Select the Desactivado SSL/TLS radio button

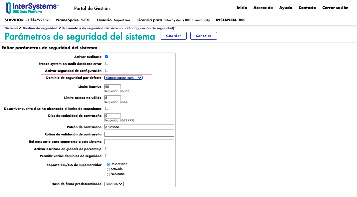(x=109, y=164)
